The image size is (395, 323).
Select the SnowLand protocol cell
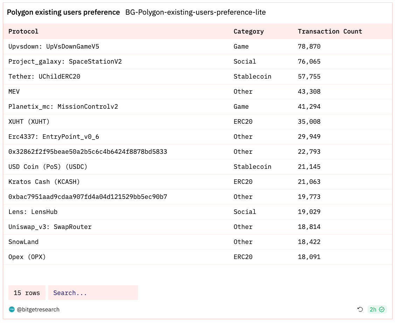23,242
